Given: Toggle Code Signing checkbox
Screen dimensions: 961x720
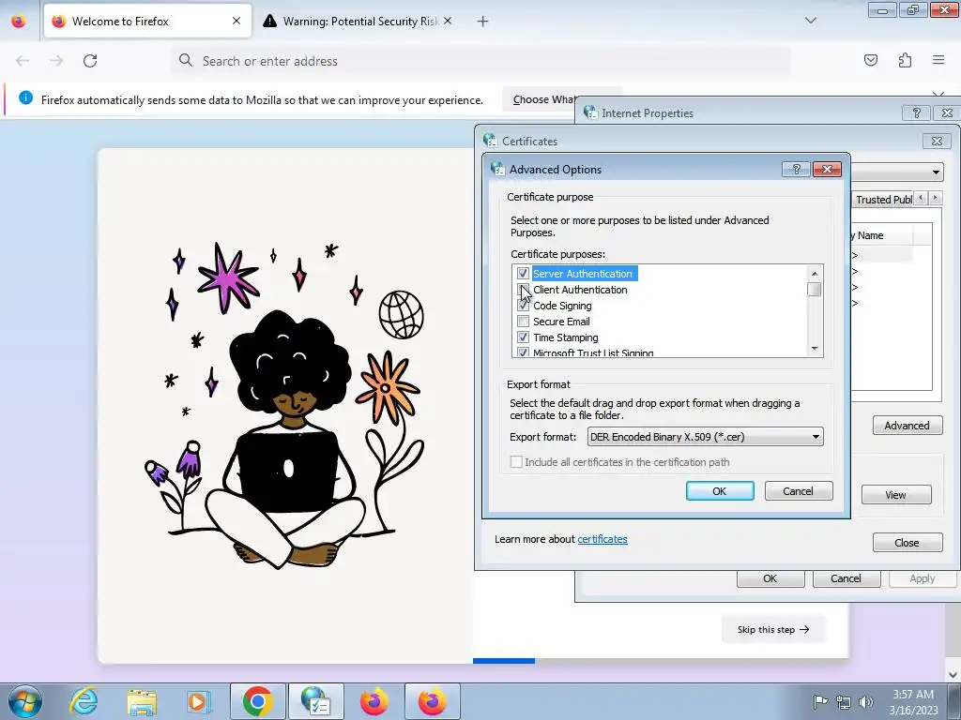Looking at the screenshot, I should coord(523,305).
